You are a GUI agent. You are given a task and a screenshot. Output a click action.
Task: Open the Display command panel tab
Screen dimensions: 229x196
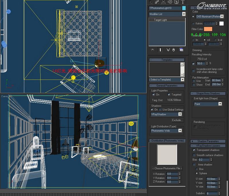click(176, 2)
